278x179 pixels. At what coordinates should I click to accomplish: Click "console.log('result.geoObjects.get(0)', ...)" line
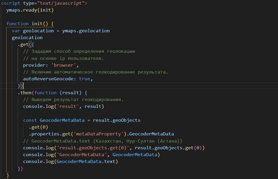(114, 148)
